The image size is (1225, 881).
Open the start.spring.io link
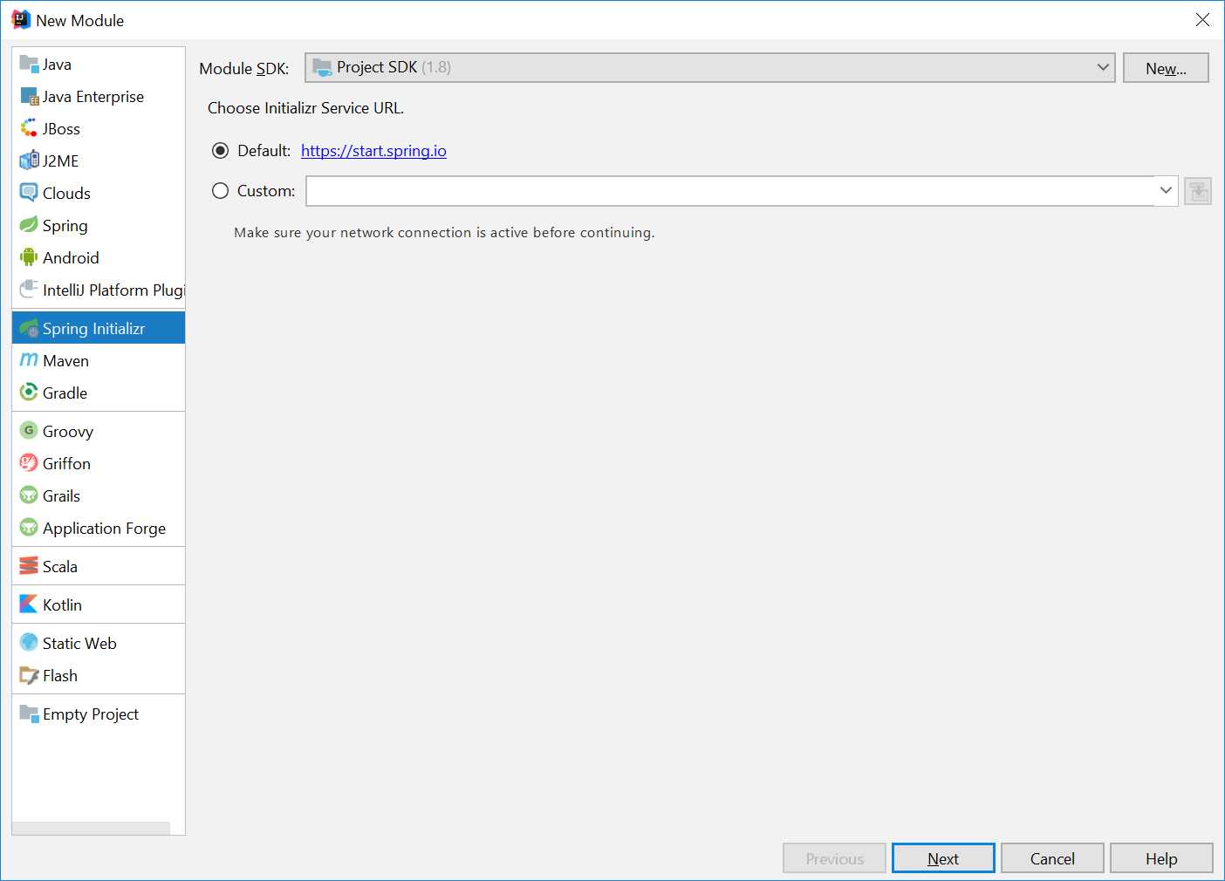point(373,151)
